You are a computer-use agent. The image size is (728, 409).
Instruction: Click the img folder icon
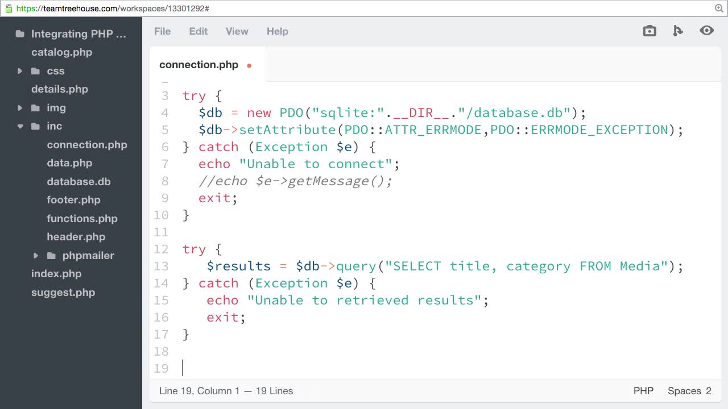tap(36, 108)
